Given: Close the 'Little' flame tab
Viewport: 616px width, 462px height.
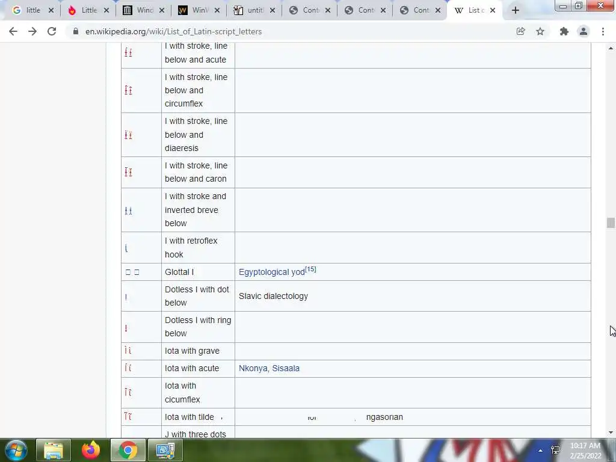Looking at the screenshot, I should (x=106, y=11).
